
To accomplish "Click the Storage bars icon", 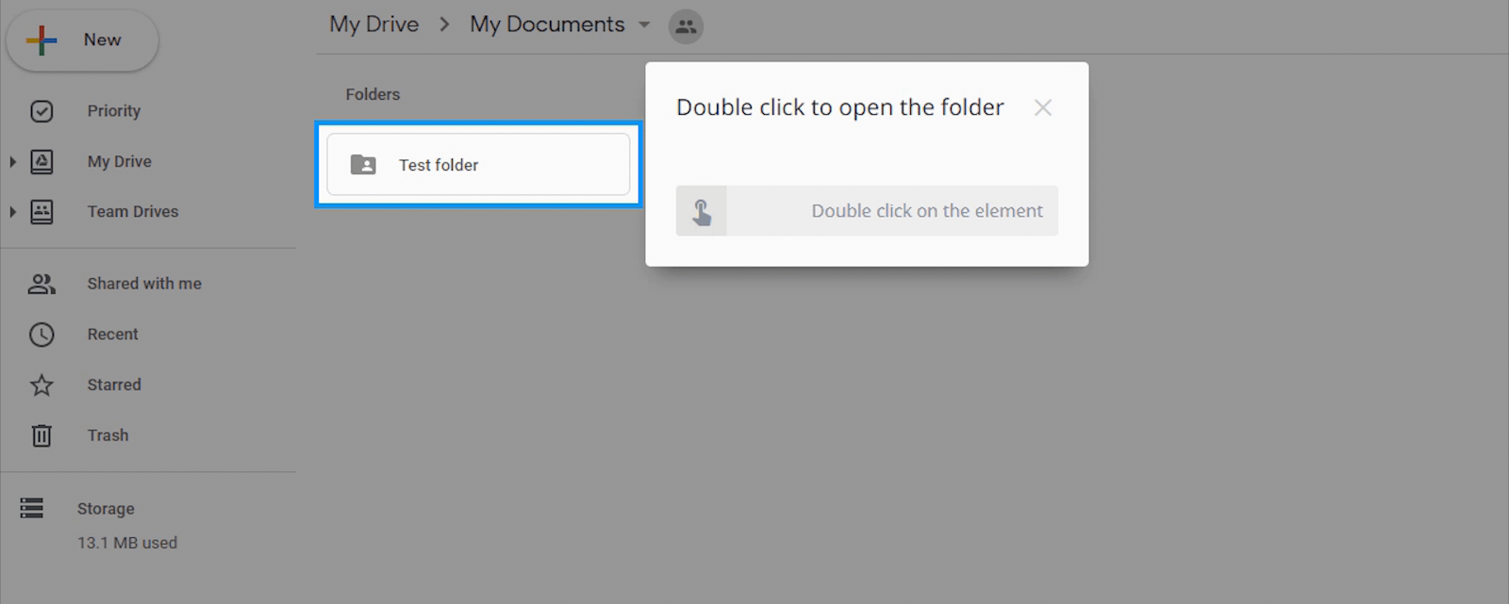I will point(31,509).
